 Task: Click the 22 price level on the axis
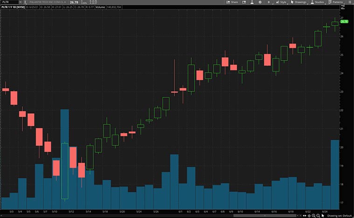(342, 110)
